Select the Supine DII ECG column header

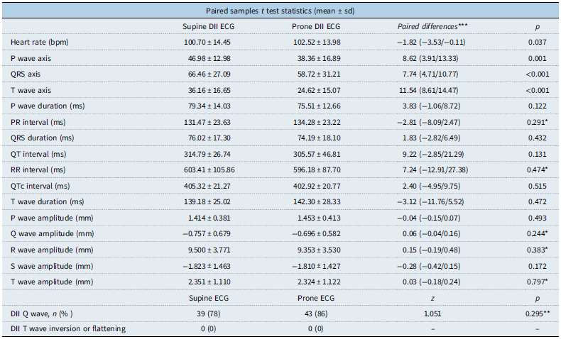[208, 26]
